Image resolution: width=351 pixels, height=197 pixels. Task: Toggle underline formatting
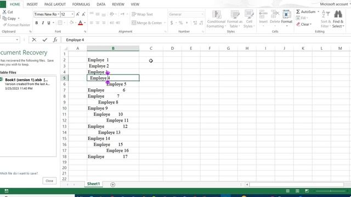click(x=49, y=23)
